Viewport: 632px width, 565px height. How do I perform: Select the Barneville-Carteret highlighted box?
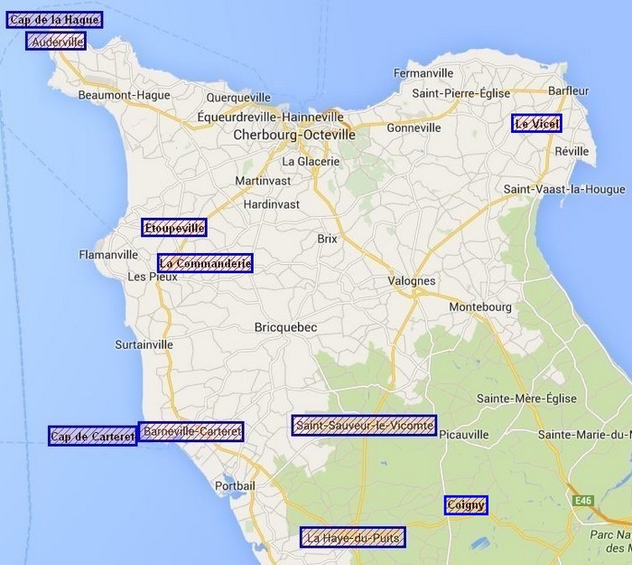tap(191, 431)
